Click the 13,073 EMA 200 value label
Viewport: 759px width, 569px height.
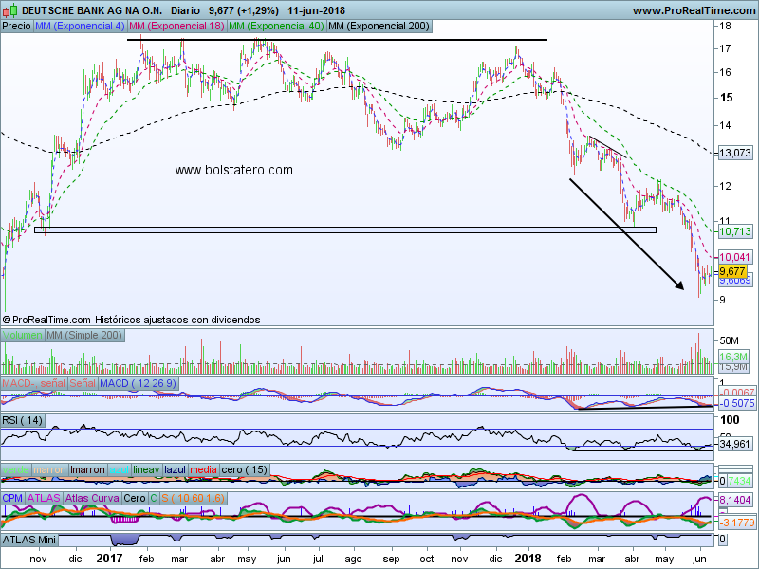tap(736, 153)
